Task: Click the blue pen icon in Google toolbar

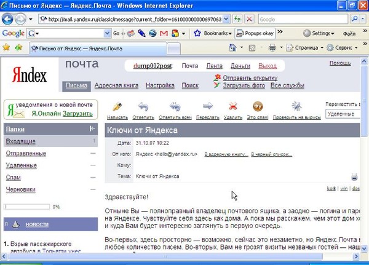Action: [x=141, y=33]
